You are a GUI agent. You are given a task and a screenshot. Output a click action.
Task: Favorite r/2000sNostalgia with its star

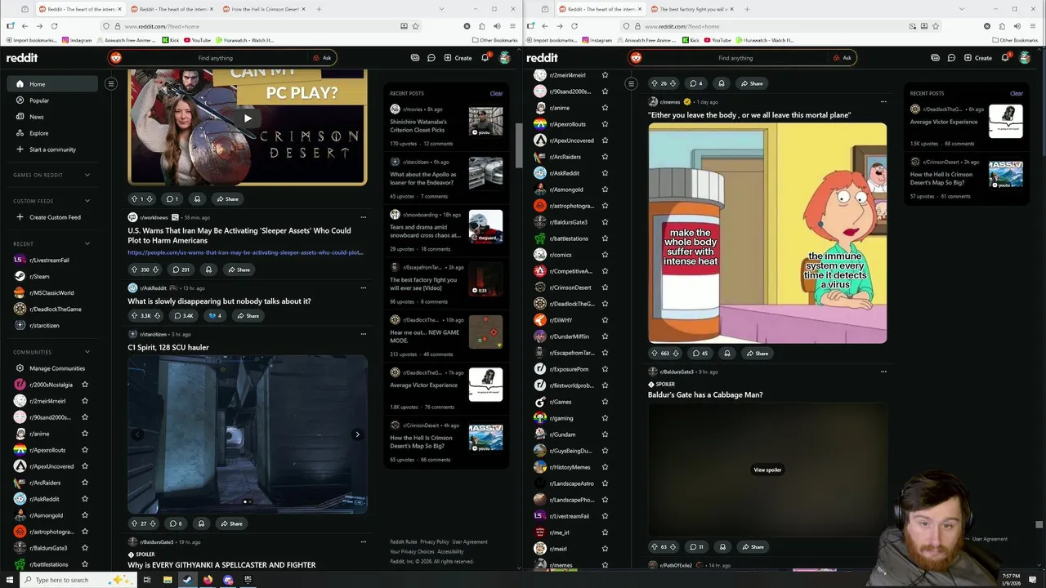(x=85, y=385)
